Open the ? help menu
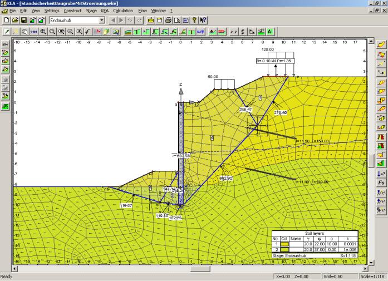Viewport: 388px width, 281px height. coord(171,11)
